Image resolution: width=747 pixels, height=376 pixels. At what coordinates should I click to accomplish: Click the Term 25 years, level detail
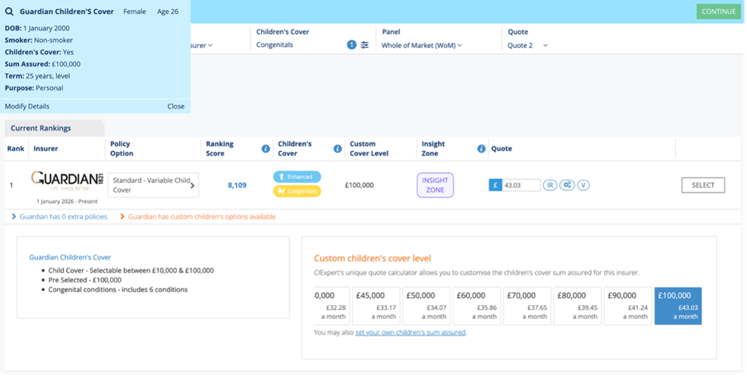[x=37, y=76]
